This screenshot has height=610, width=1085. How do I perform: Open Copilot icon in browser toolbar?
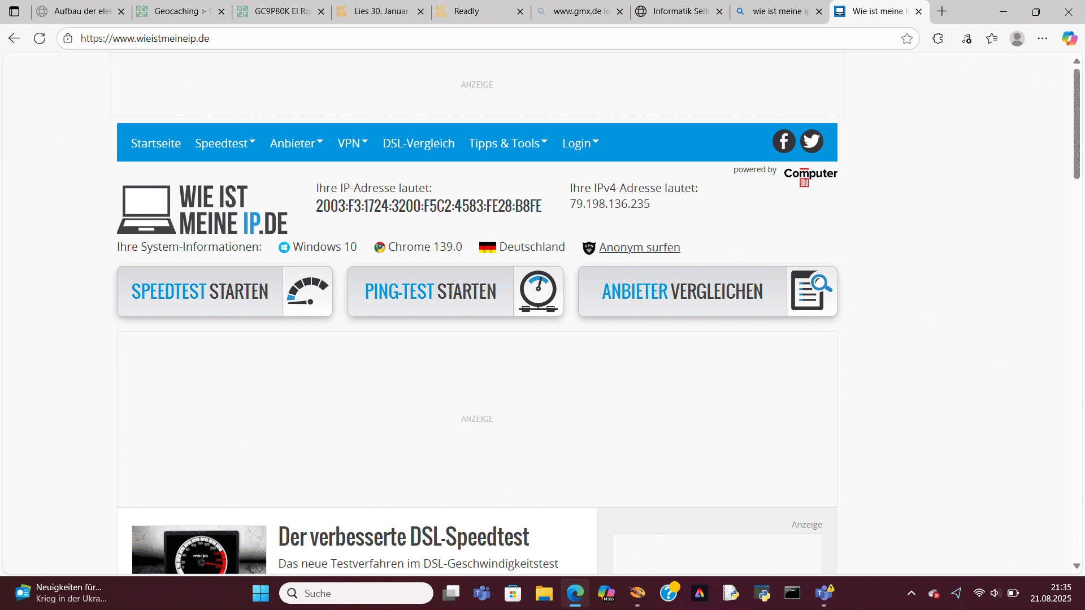pyautogui.click(x=1069, y=38)
